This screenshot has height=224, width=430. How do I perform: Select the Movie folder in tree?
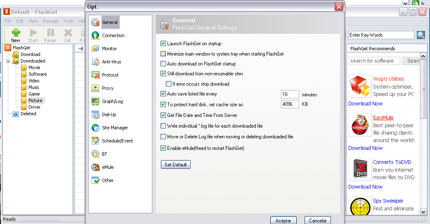[34, 68]
